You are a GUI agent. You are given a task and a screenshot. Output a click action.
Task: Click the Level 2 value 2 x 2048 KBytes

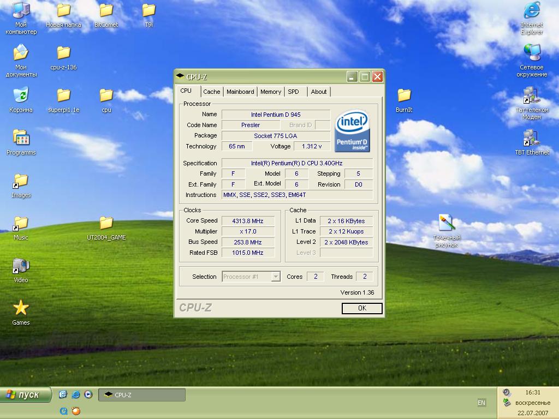click(346, 242)
